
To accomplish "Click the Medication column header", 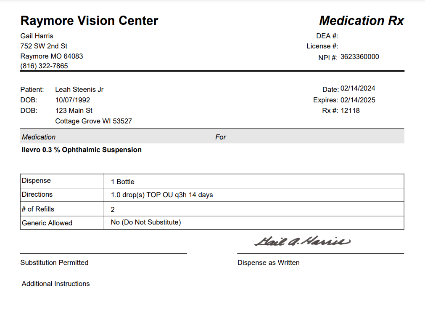I will pos(39,137).
